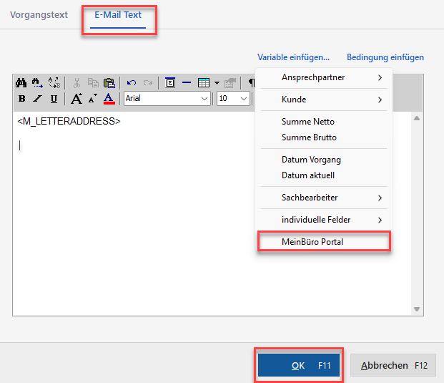
Task: Open the font size dropdown
Action: [x=244, y=98]
